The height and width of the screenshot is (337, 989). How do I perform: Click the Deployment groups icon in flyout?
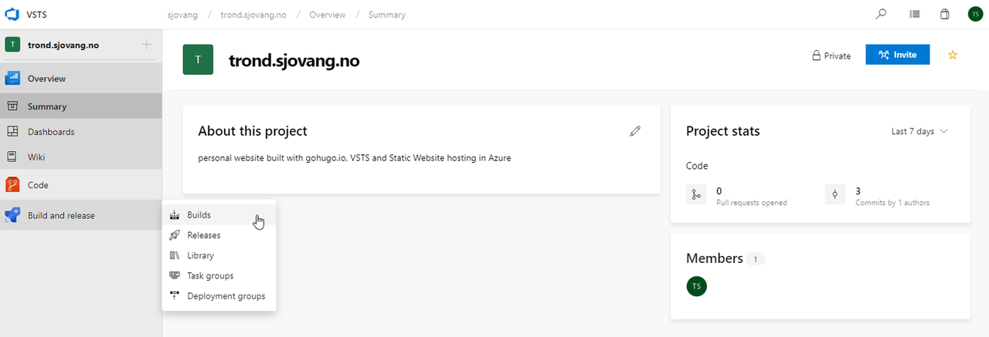pos(174,296)
